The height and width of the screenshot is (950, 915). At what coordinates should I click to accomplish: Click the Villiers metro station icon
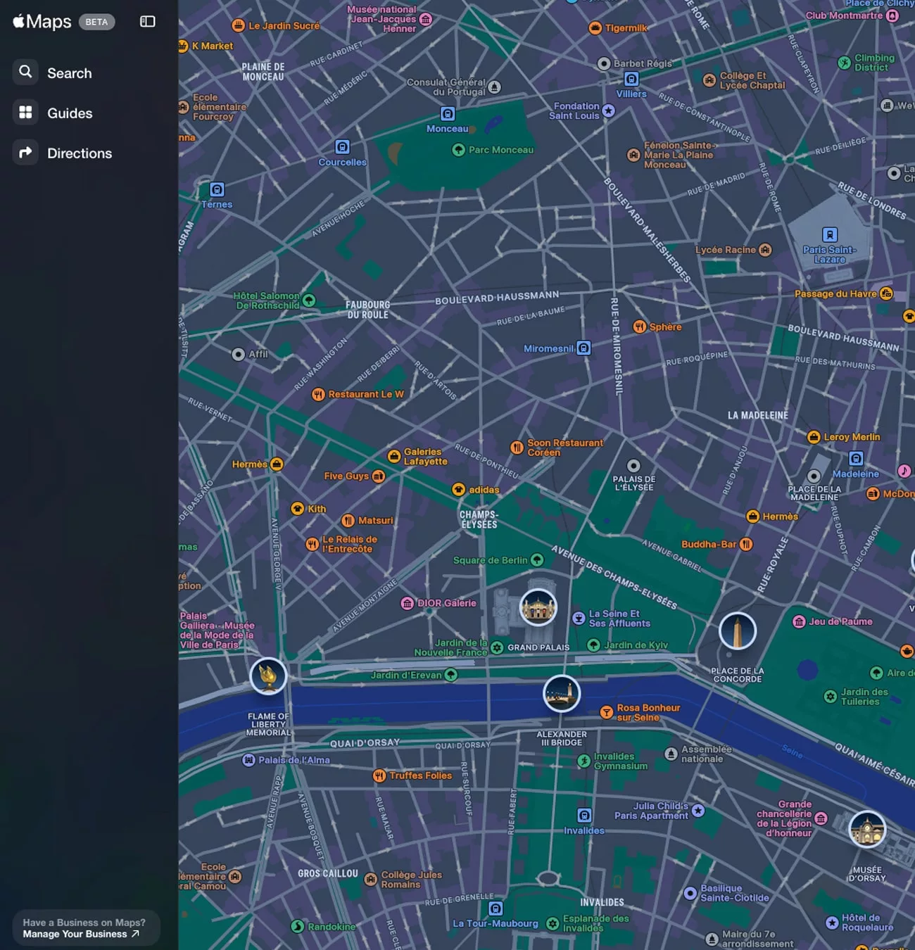tap(631, 79)
